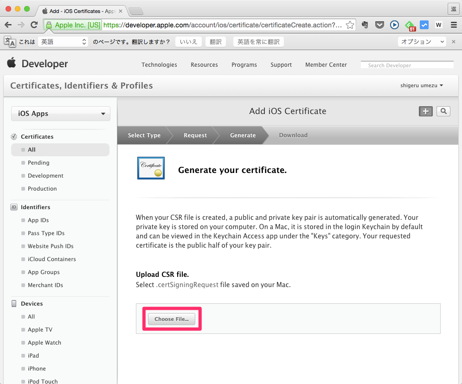Click the blue checkmark extension icon
462x384 pixels.
click(x=424, y=25)
